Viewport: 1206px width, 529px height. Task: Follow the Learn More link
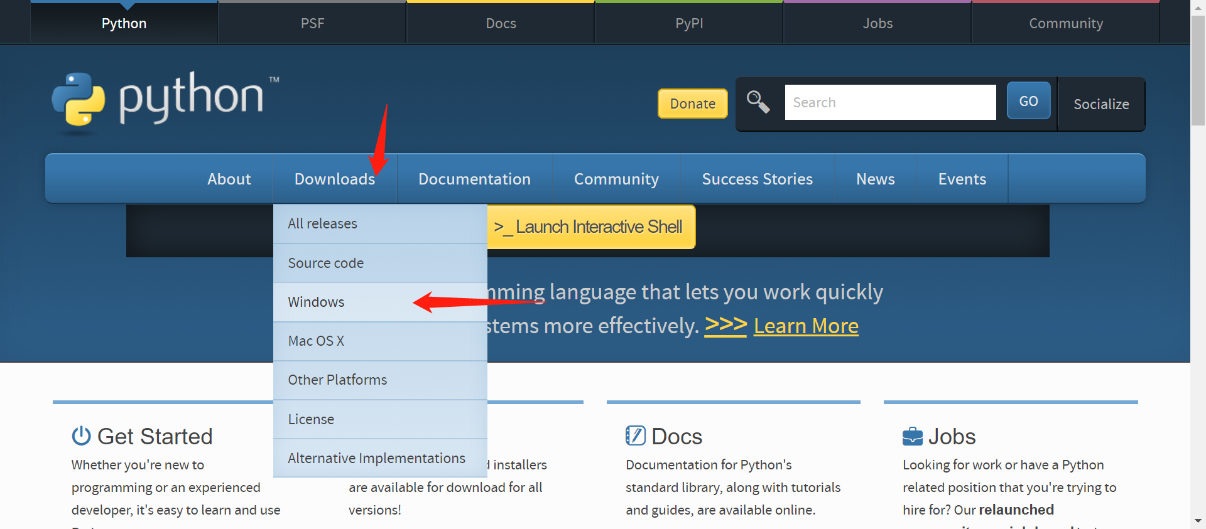coord(806,326)
